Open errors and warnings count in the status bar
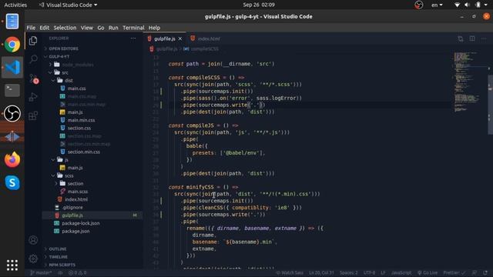 click(77, 272)
